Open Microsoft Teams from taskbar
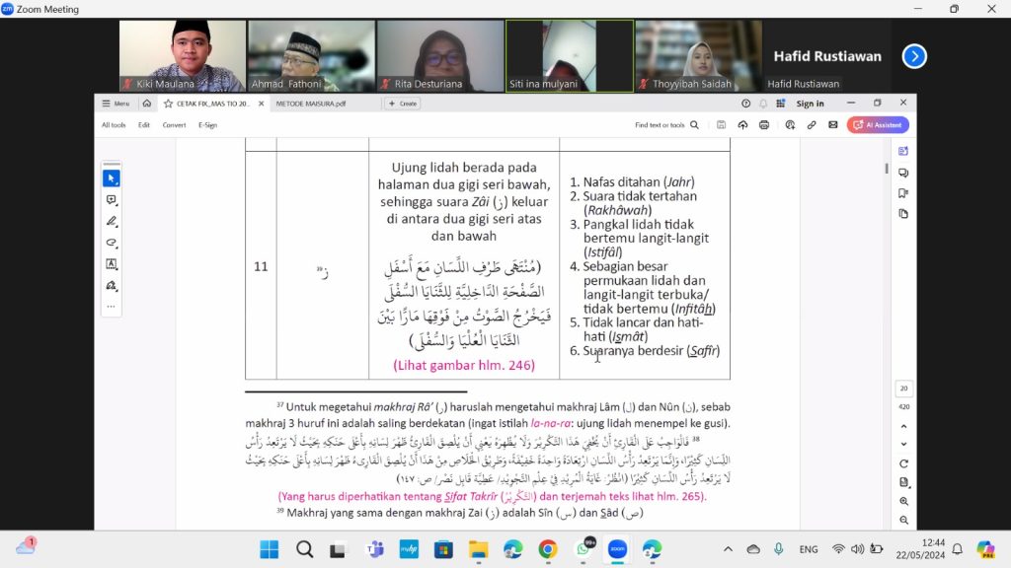The image size is (1011, 568). [x=374, y=549]
